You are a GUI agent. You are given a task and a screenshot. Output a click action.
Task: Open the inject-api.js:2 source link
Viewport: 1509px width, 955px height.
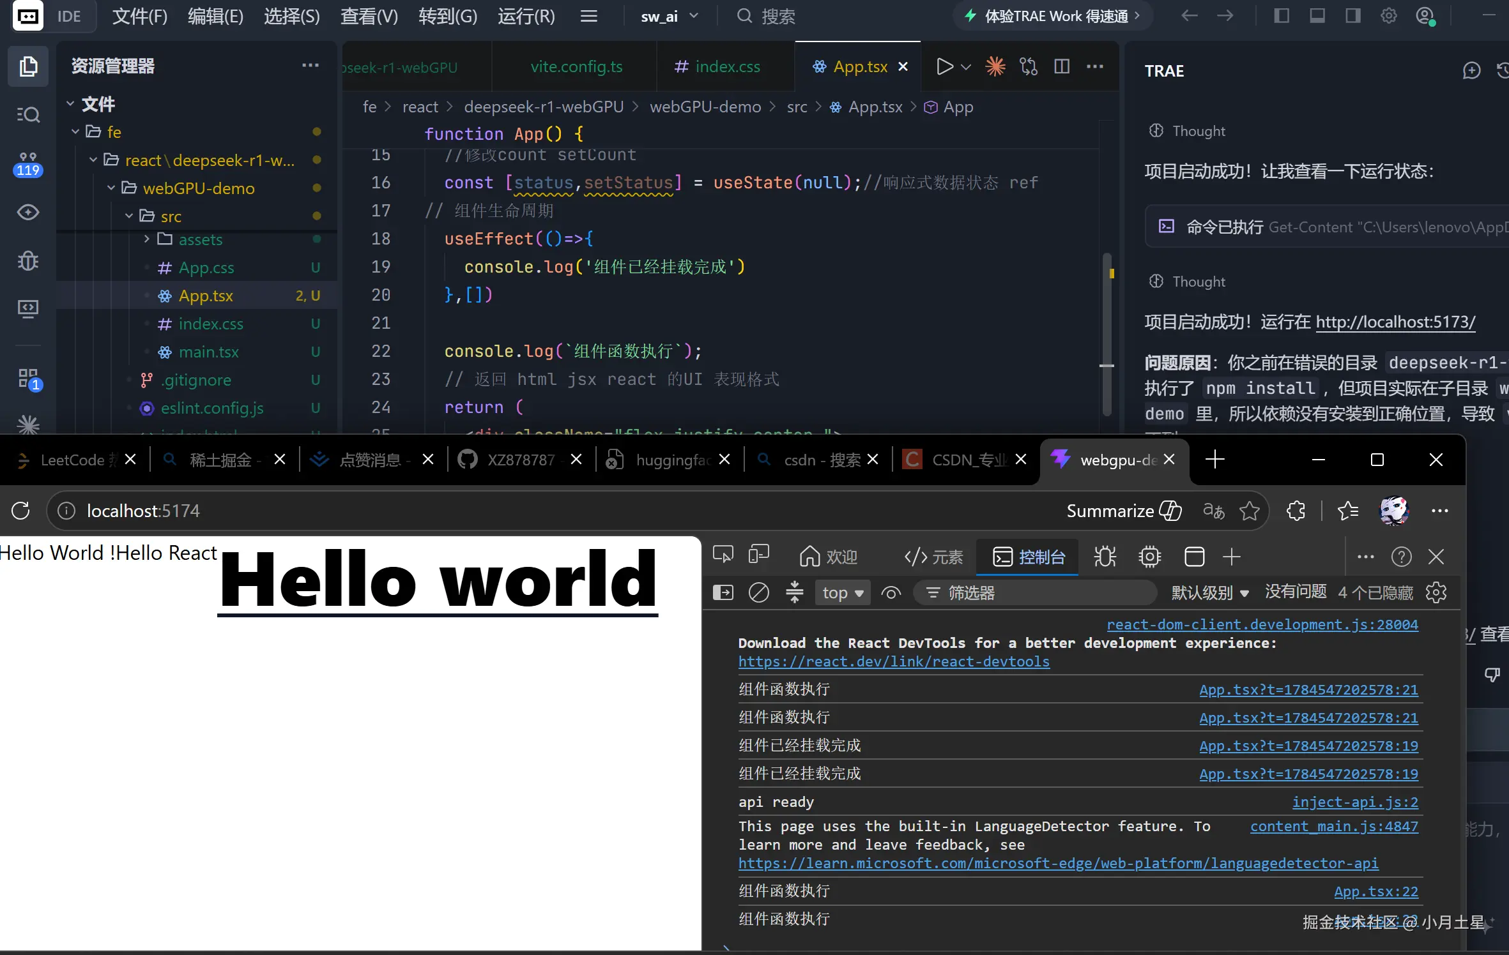coord(1355,802)
